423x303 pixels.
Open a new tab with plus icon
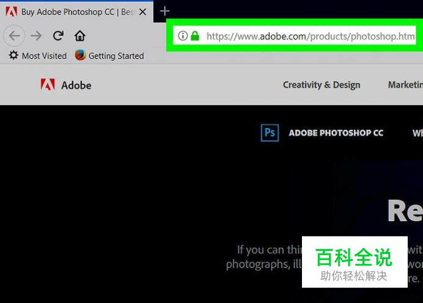click(164, 12)
